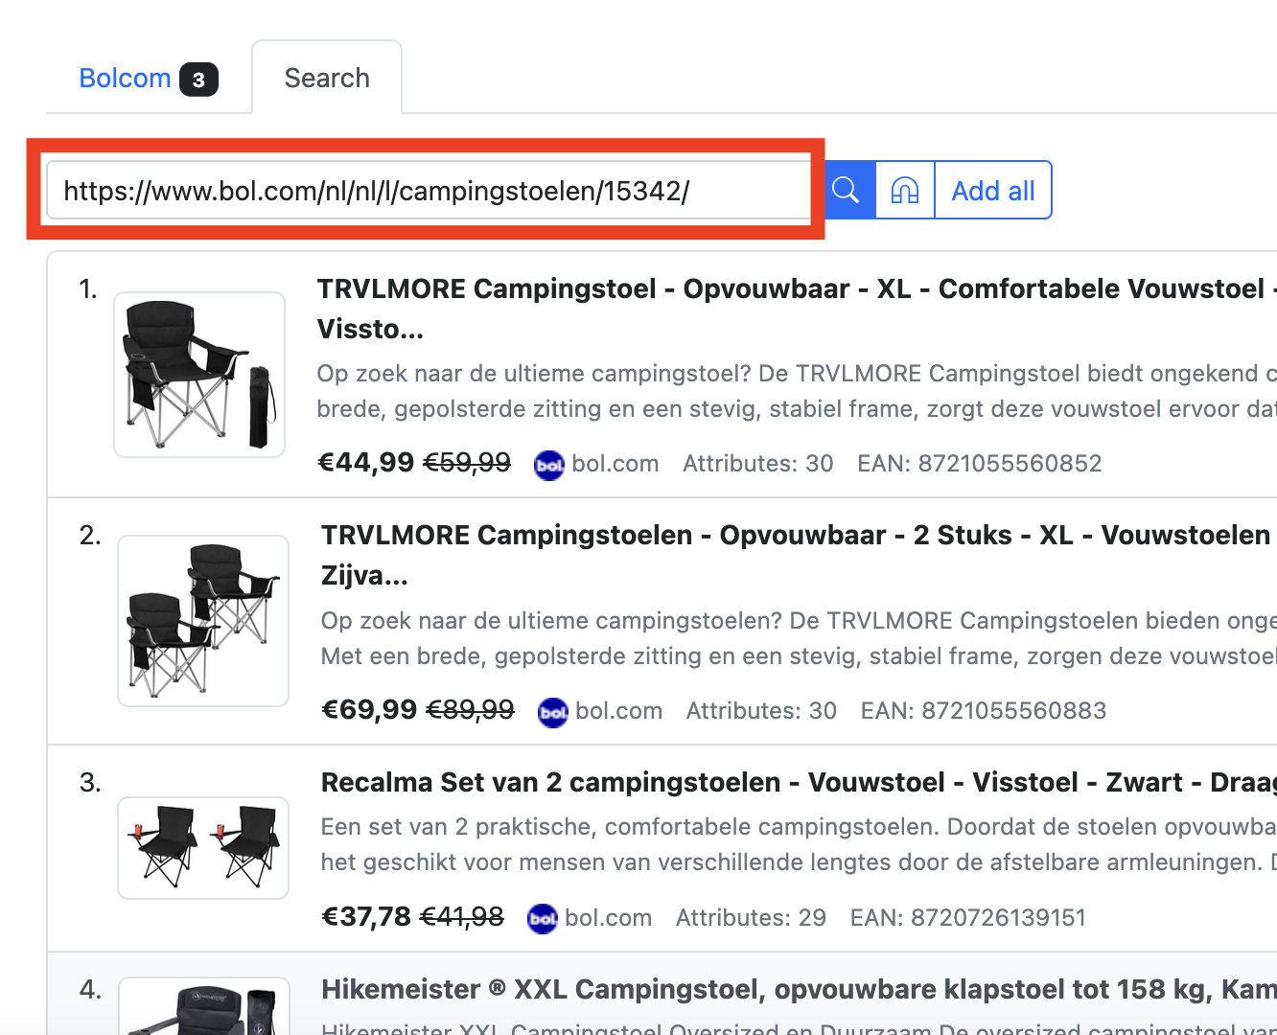Open TRVLMORE 2 Stuks chairs thumbnail

point(203,621)
